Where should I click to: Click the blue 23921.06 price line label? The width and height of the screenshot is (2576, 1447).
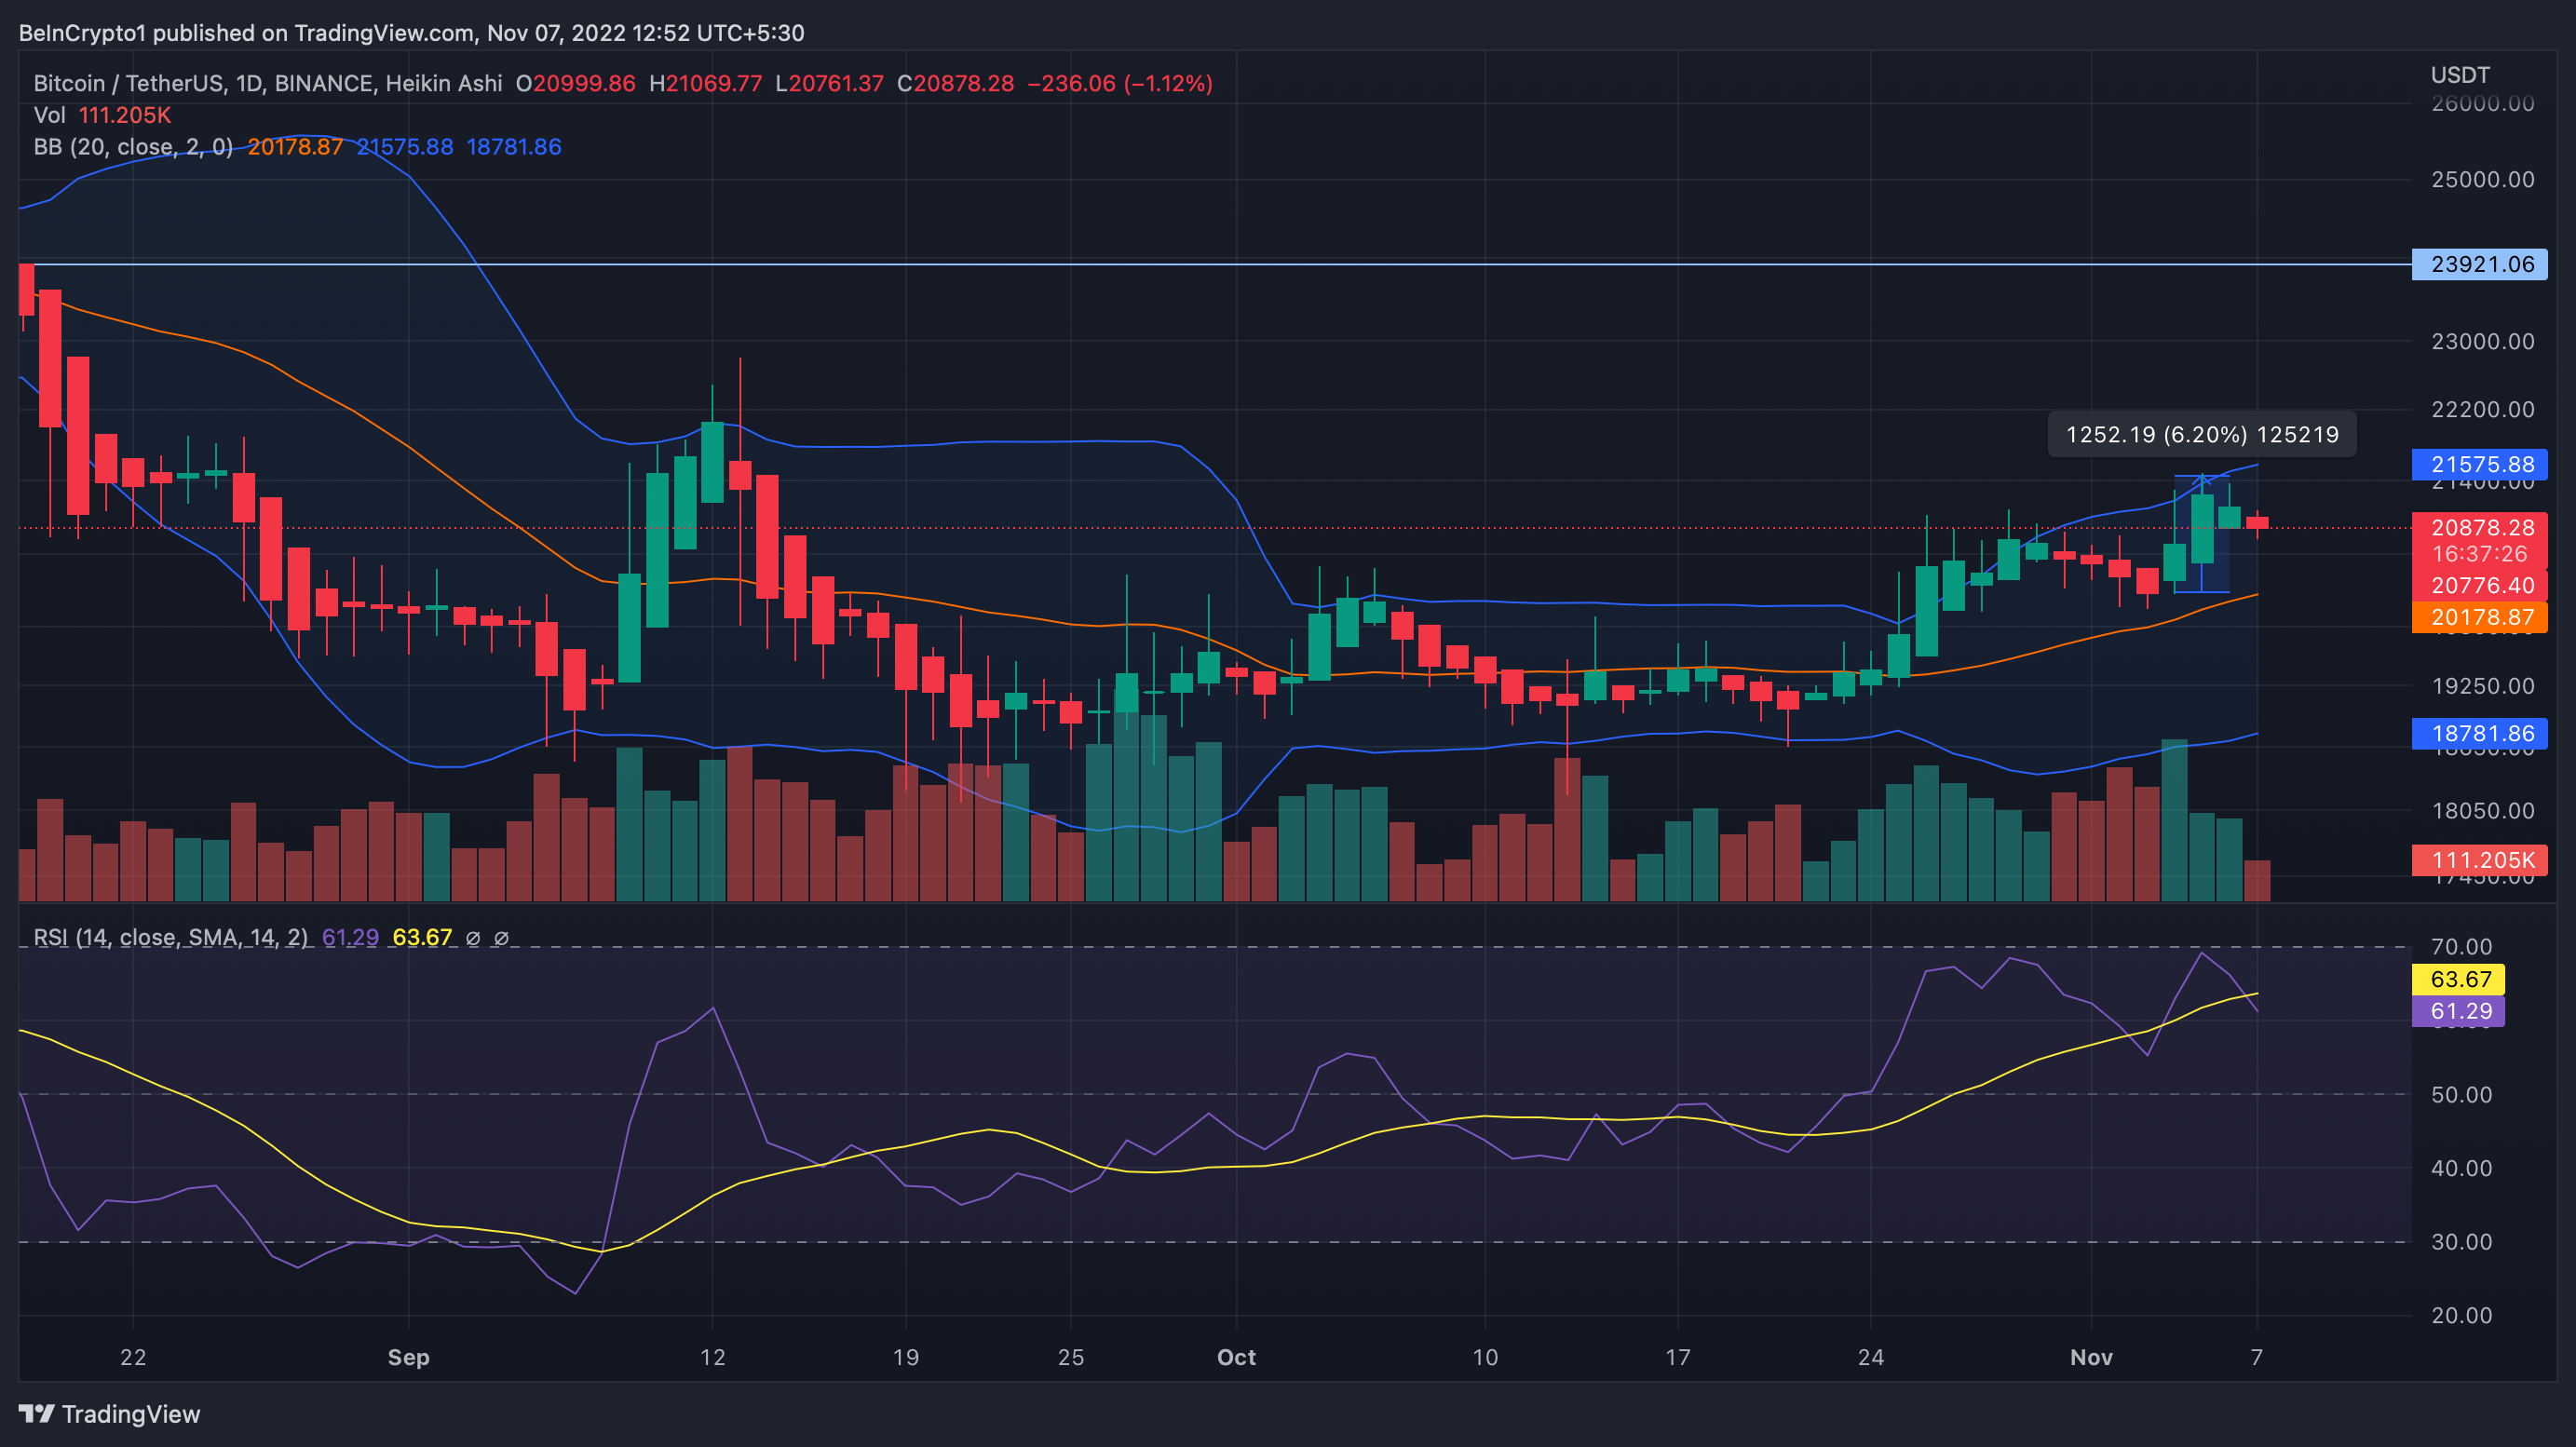pos(2479,265)
